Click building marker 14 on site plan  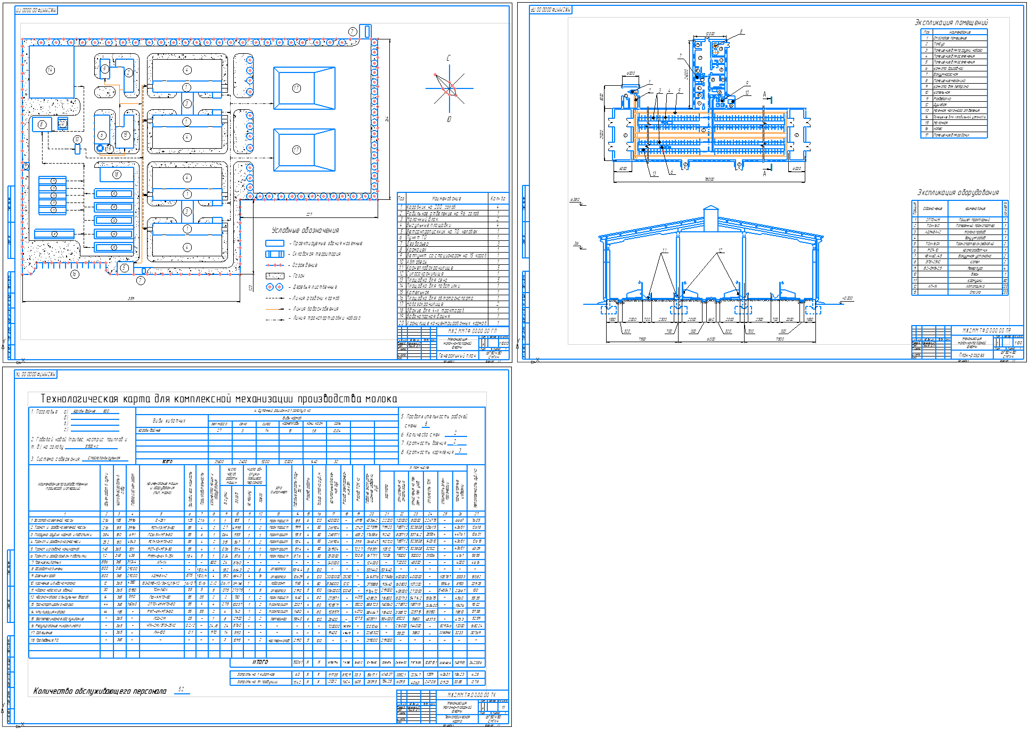(x=51, y=70)
